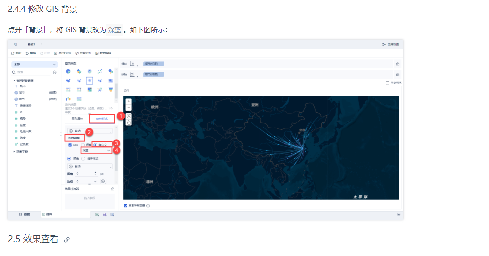The width and height of the screenshot is (489, 256).
Task: Copy the anchor link beside 2.5 效果查看 heading
Action: click(67, 240)
